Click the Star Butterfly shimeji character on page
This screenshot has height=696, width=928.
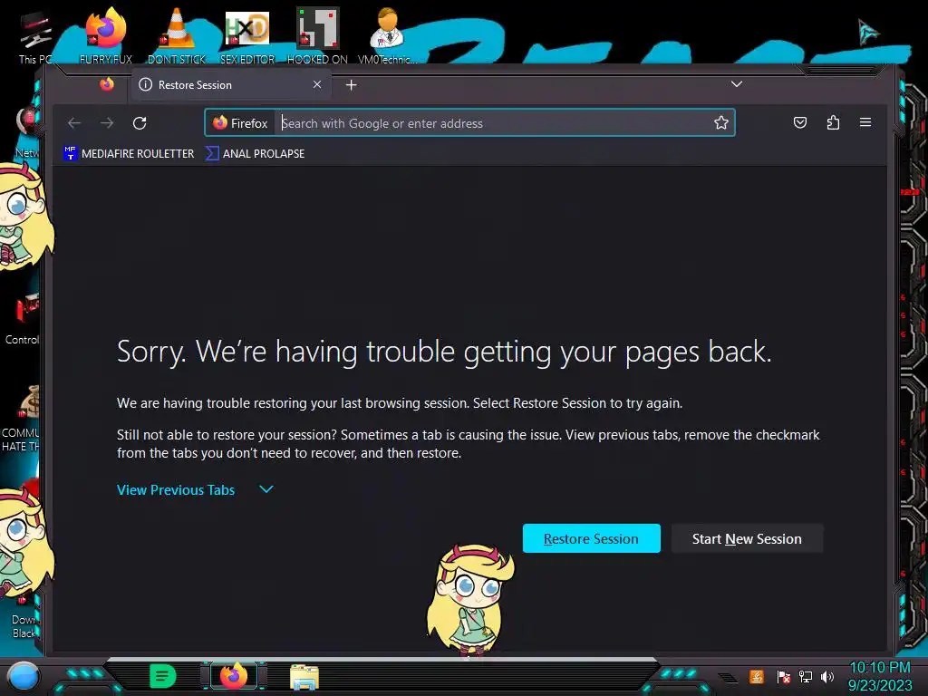(x=470, y=599)
